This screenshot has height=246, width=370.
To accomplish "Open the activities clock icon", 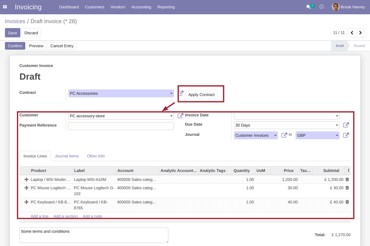I will [x=322, y=7].
